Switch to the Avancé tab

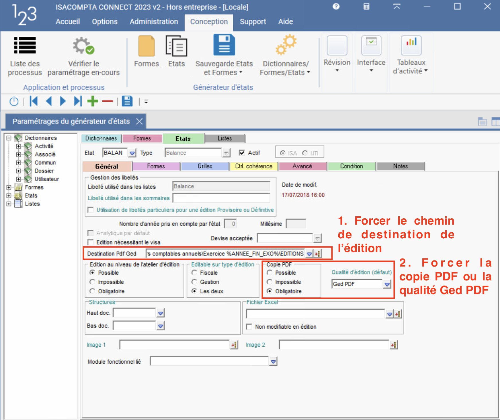(302, 166)
